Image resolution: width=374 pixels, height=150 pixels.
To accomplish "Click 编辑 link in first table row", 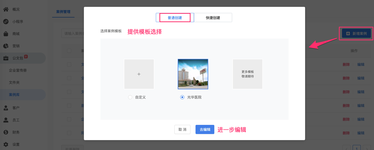I will 361,64.
